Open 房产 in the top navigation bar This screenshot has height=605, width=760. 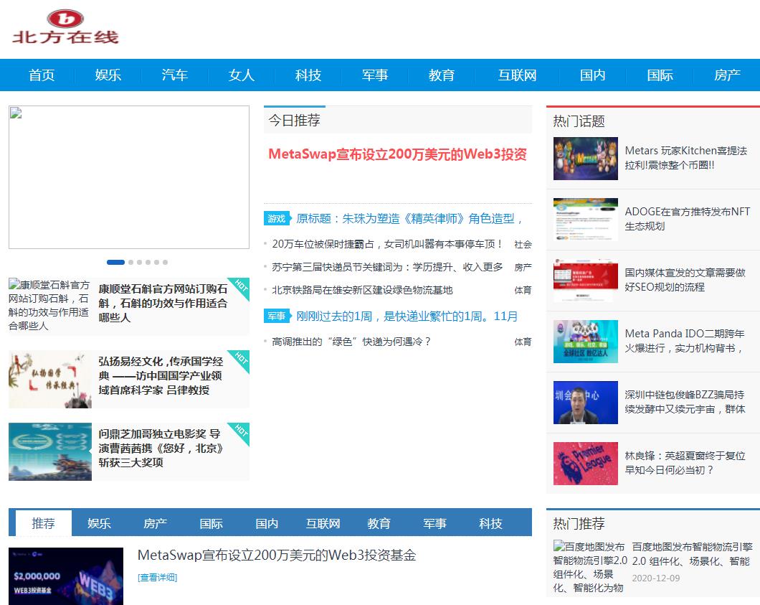(727, 75)
